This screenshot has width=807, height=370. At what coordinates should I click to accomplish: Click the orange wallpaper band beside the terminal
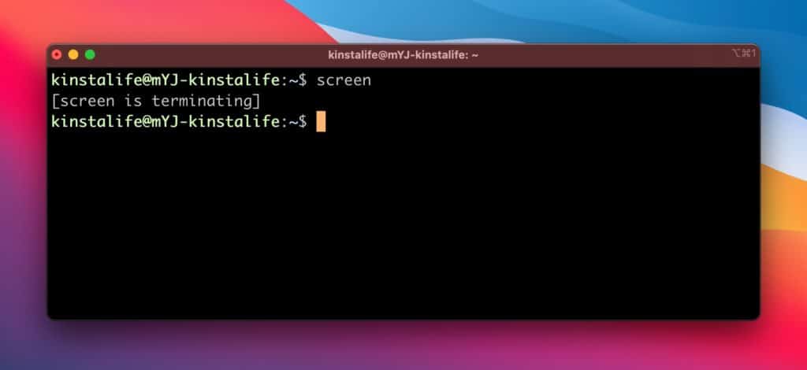[783, 201]
